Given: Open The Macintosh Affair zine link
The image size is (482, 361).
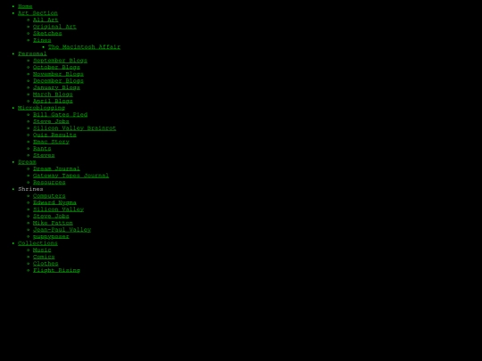Looking at the screenshot, I should pyautogui.click(x=84, y=46).
